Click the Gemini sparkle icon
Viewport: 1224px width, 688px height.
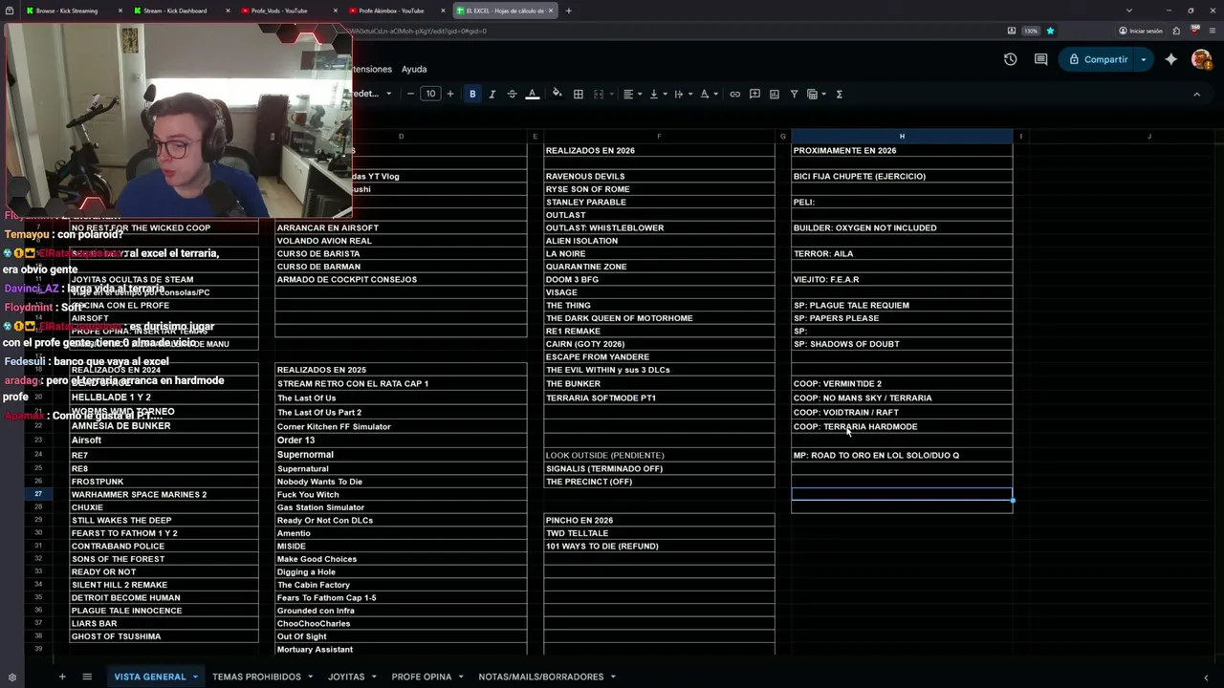click(x=1170, y=59)
